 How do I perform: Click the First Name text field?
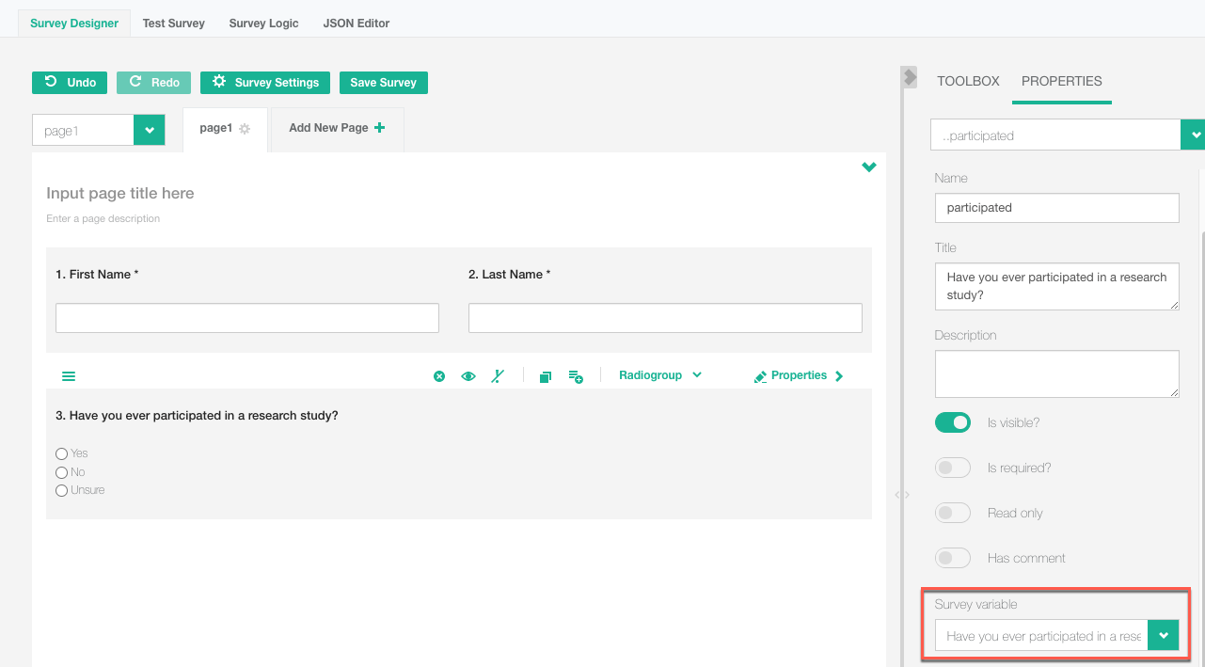pyautogui.click(x=247, y=318)
